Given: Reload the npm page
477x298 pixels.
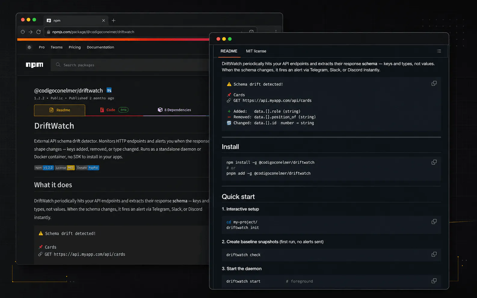Looking at the screenshot, I should point(38,32).
